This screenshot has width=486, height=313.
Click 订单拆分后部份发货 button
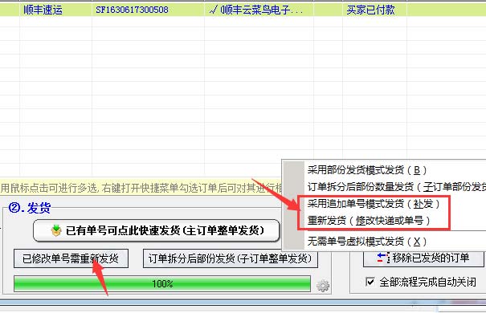click(231, 258)
